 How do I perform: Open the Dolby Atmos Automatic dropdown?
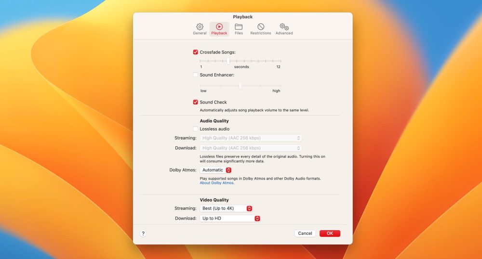point(216,170)
